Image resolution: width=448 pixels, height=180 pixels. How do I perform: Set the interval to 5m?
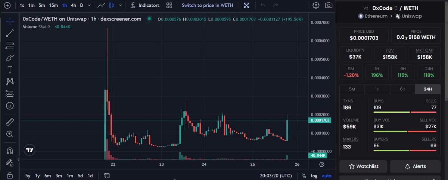(x=42, y=5)
